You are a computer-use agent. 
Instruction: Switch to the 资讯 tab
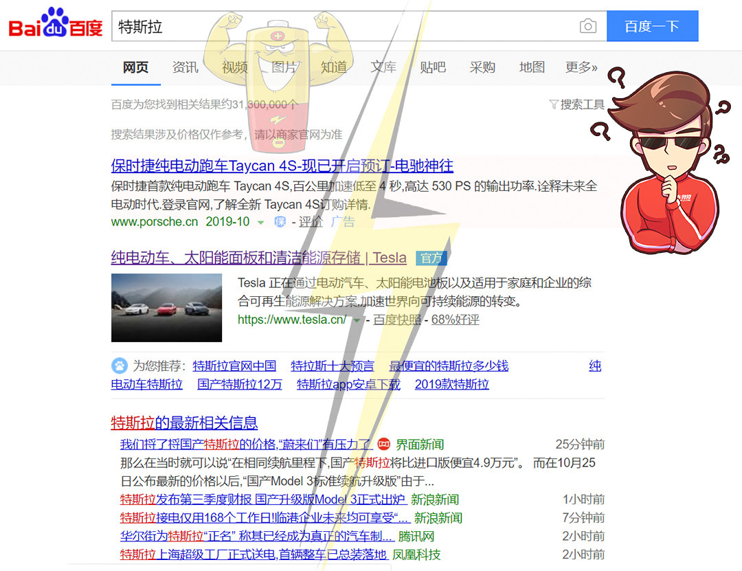(x=185, y=67)
